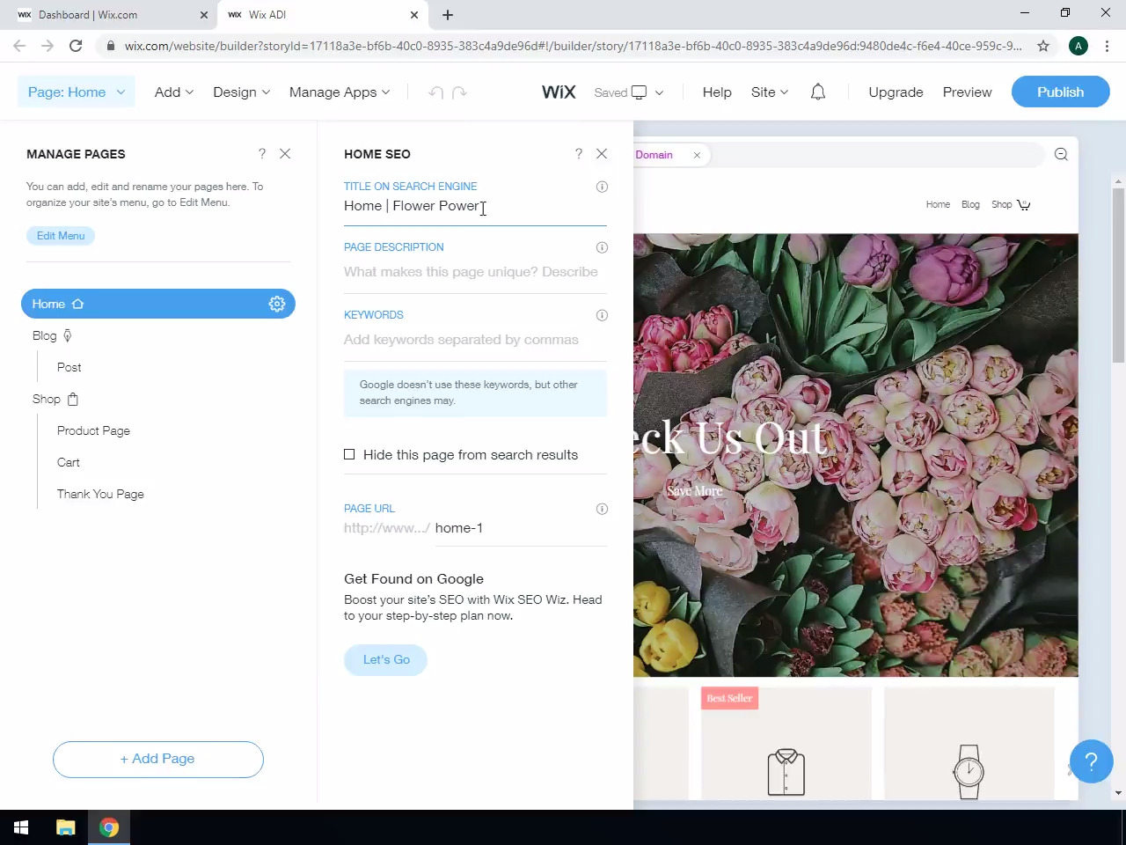
Task: Click the redo arrow icon
Action: tap(459, 92)
